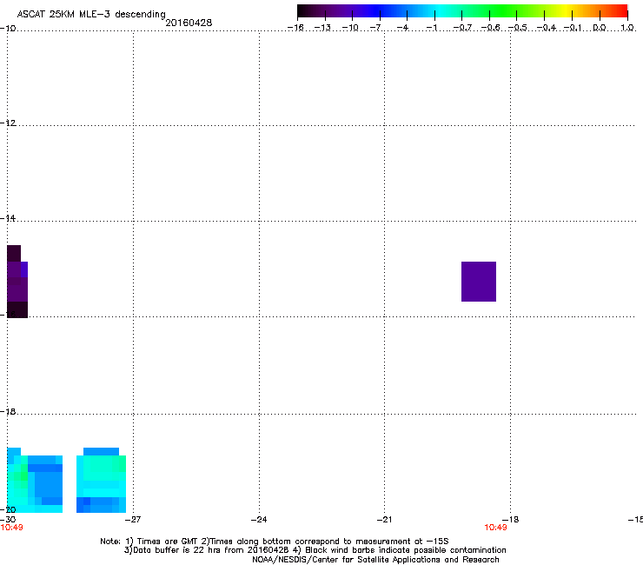Click the colorbar label -0.7
This screenshot has height=565, width=643.
462,28
